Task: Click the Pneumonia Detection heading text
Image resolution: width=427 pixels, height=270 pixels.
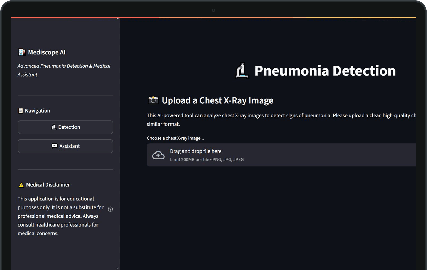Action: pos(325,71)
